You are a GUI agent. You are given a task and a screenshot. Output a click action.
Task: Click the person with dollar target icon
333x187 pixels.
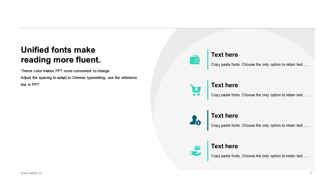195,121
